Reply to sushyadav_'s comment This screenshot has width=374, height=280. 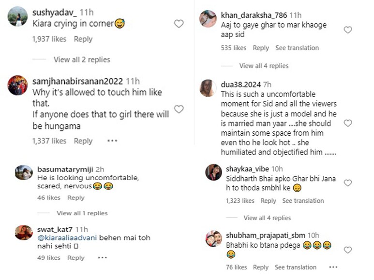(83, 39)
